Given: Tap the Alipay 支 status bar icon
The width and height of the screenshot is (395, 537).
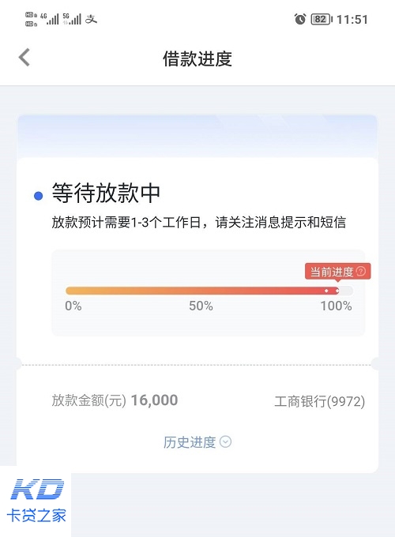Looking at the screenshot, I should coord(91,19).
